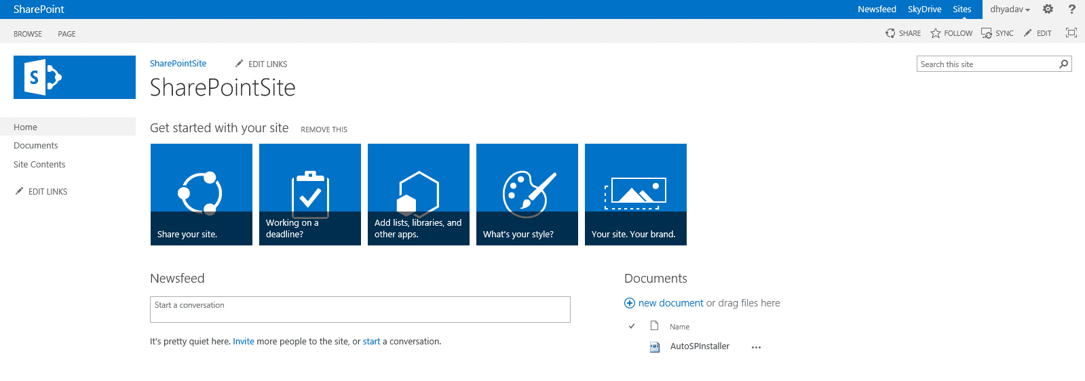The image size is (1085, 381).
Task: Open Sites in the top bar
Action: (x=962, y=9)
